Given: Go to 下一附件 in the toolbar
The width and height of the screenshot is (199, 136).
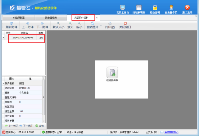Looking at the screenshot, I should tap(42, 25).
